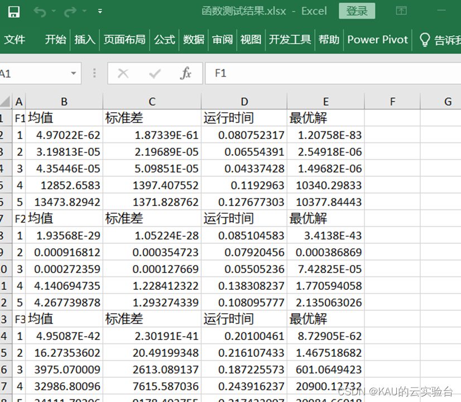
Task: Switch to the 审阅 ribbon tab
Action: pyautogui.click(x=222, y=40)
